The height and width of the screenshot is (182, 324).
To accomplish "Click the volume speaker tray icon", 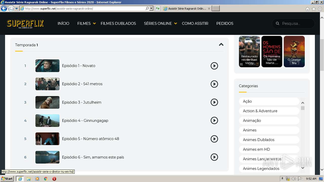I will point(294,179).
